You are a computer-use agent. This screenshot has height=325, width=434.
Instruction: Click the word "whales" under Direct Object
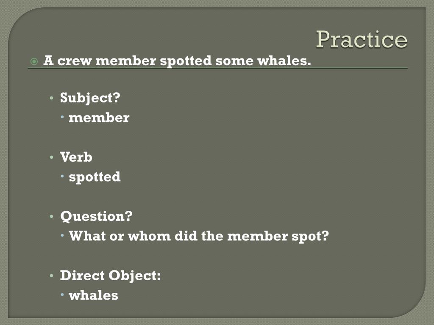(93, 295)
